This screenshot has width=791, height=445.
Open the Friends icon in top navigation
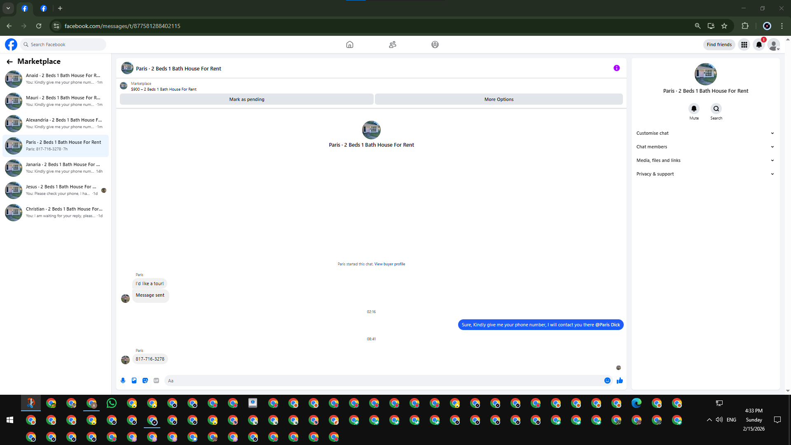393,44
